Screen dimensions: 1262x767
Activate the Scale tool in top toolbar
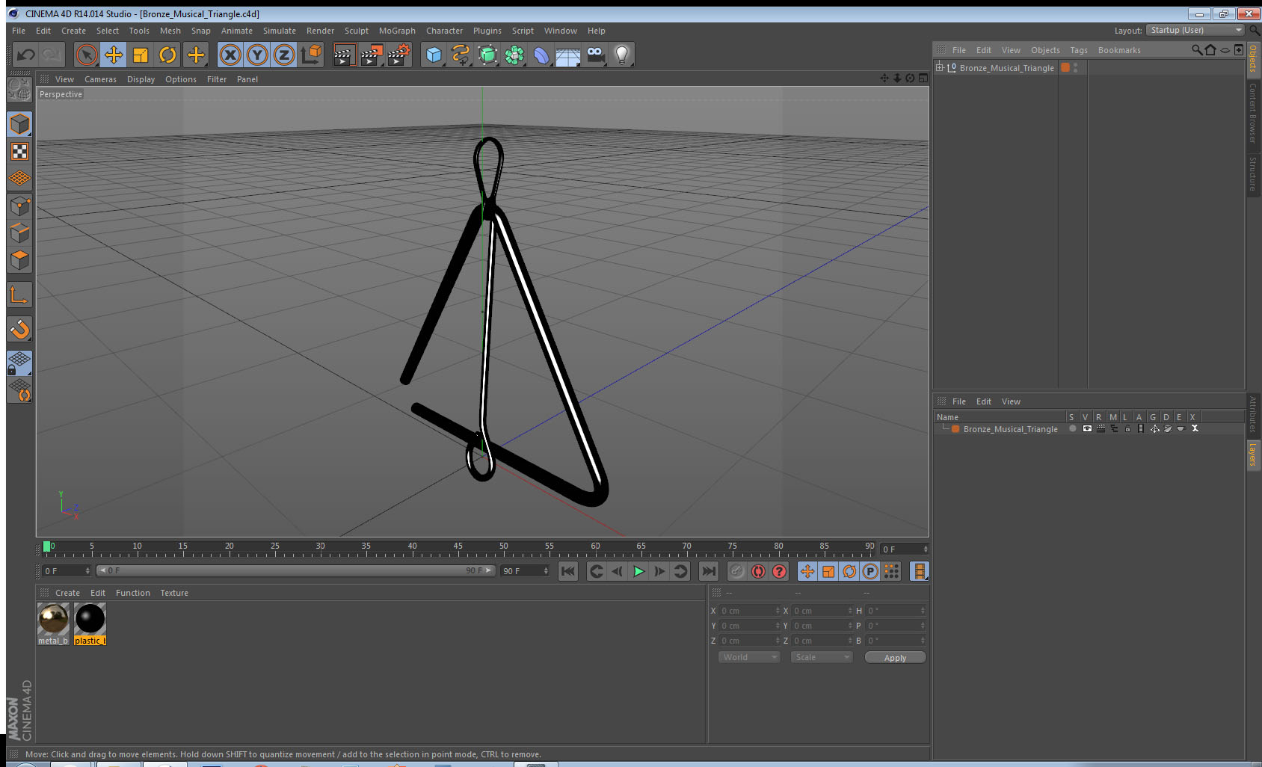(x=141, y=55)
